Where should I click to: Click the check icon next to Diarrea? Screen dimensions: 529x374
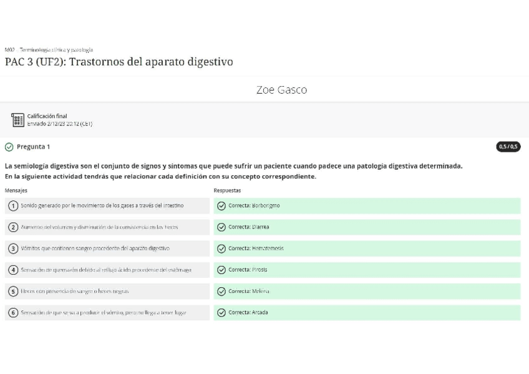tap(221, 227)
